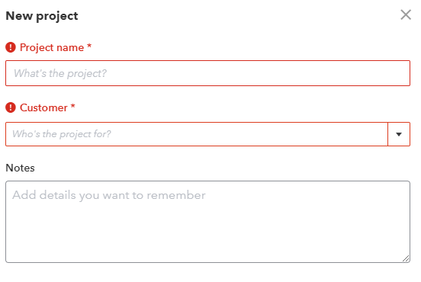Screen dimensions: 421x282
Task: Click the New project heading
Action: click(42, 16)
